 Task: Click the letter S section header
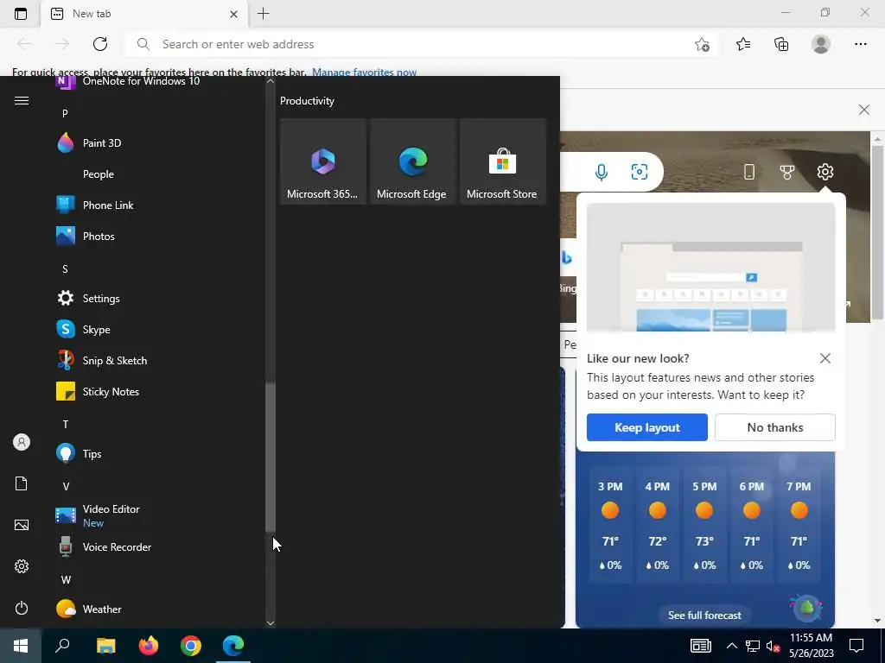click(65, 269)
